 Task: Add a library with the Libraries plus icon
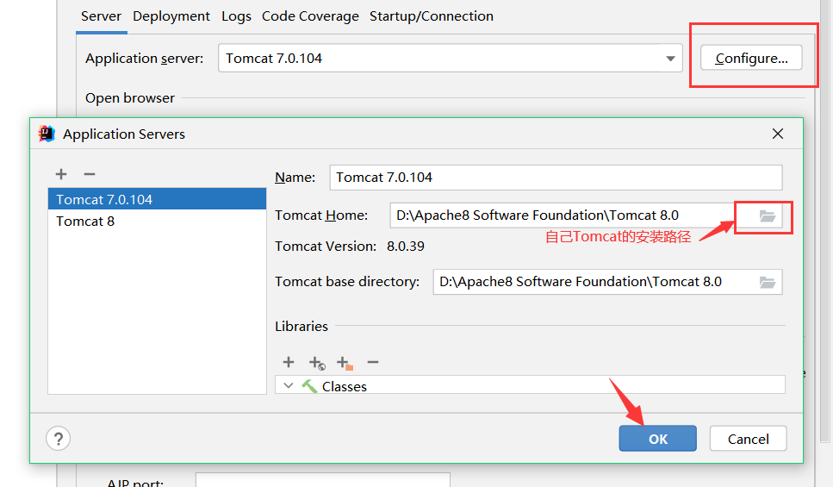(x=289, y=362)
